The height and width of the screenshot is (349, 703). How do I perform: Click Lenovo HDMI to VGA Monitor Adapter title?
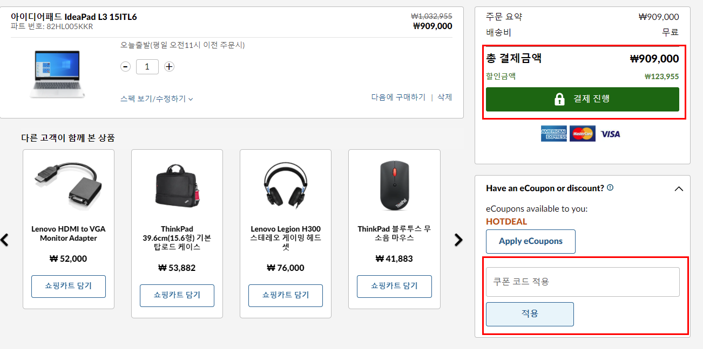coord(68,234)
